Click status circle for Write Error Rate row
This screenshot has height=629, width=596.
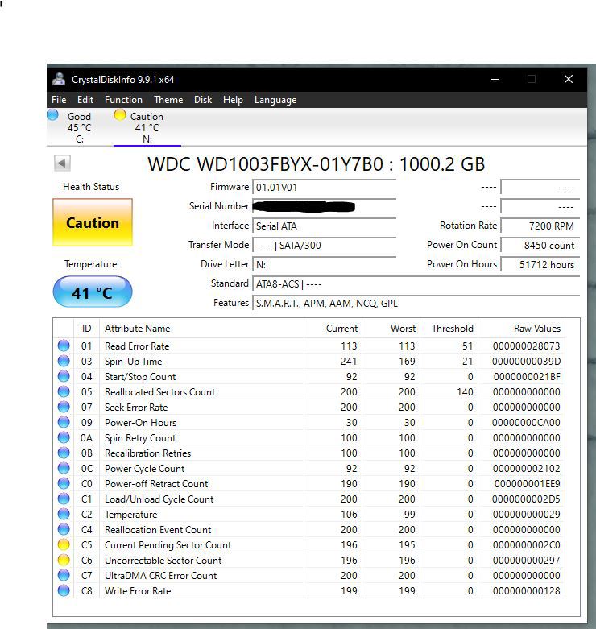click(64, 590)
